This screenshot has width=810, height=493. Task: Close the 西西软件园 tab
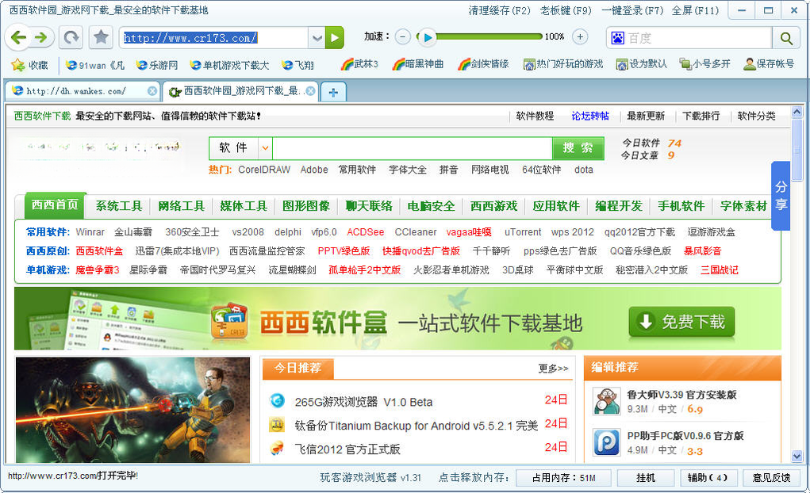tap(310, 91)
